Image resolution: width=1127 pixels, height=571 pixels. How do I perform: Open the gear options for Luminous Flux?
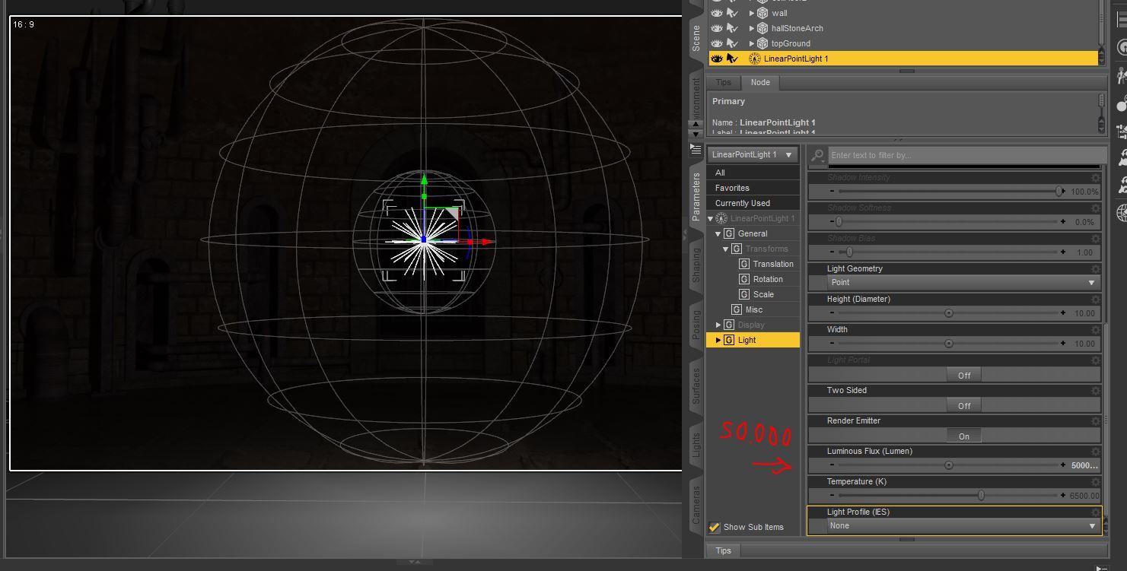(1095, 452)
